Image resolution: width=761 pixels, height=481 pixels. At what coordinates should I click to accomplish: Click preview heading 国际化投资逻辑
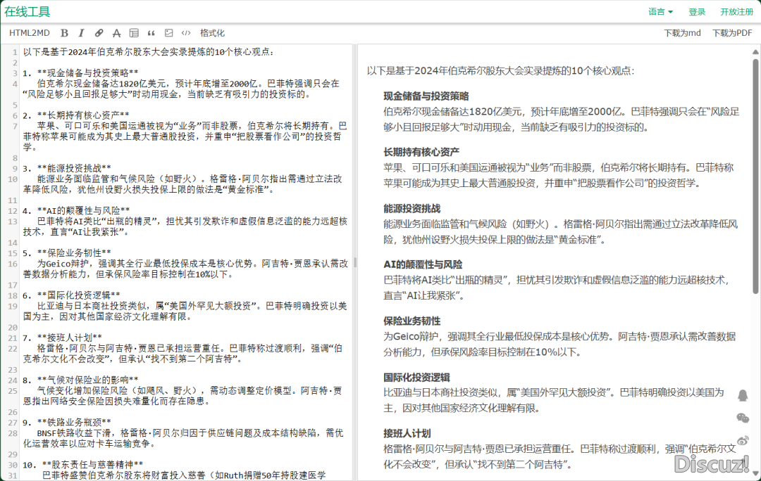pyautogui.click(x=417, y=377)
